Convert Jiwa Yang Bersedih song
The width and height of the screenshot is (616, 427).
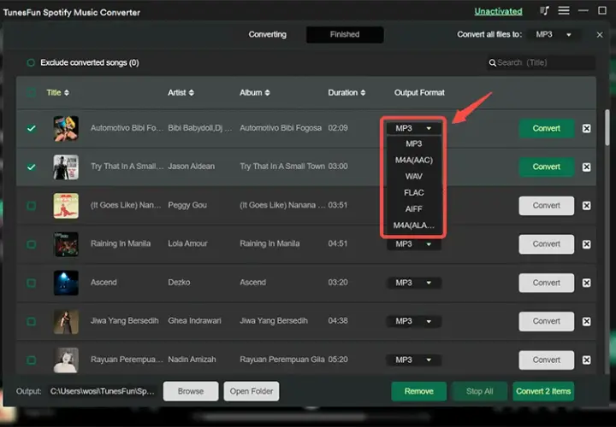pos(546,321)
